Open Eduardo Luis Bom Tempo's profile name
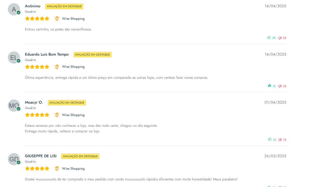This screenshot has height=187, width=320. tap(47, 54)
